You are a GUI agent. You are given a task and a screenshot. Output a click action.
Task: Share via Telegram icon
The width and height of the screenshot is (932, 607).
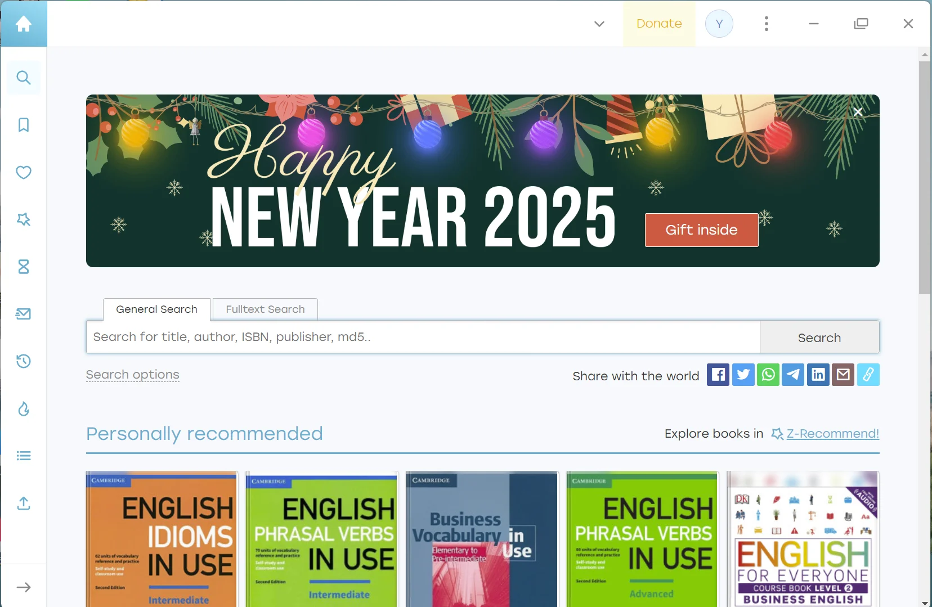pos(793,375)
